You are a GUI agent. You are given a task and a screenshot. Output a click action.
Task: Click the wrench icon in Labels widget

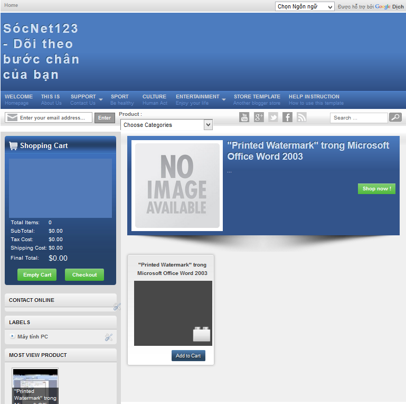tap(109, 337)
